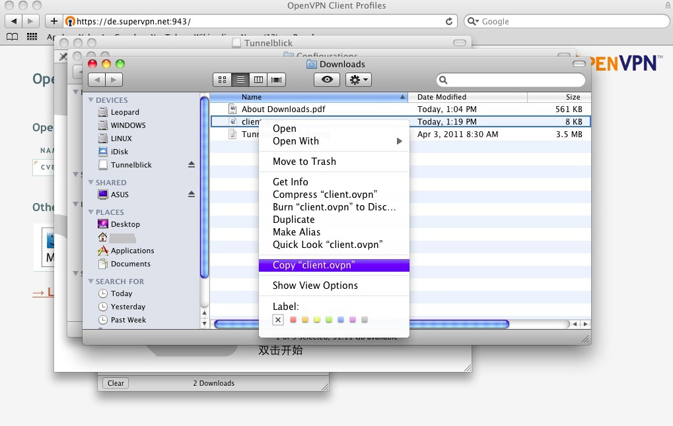This screenshot has height=426, width=673.
Task: Choose Open from context menu
Action: click(x=334, y=129)
